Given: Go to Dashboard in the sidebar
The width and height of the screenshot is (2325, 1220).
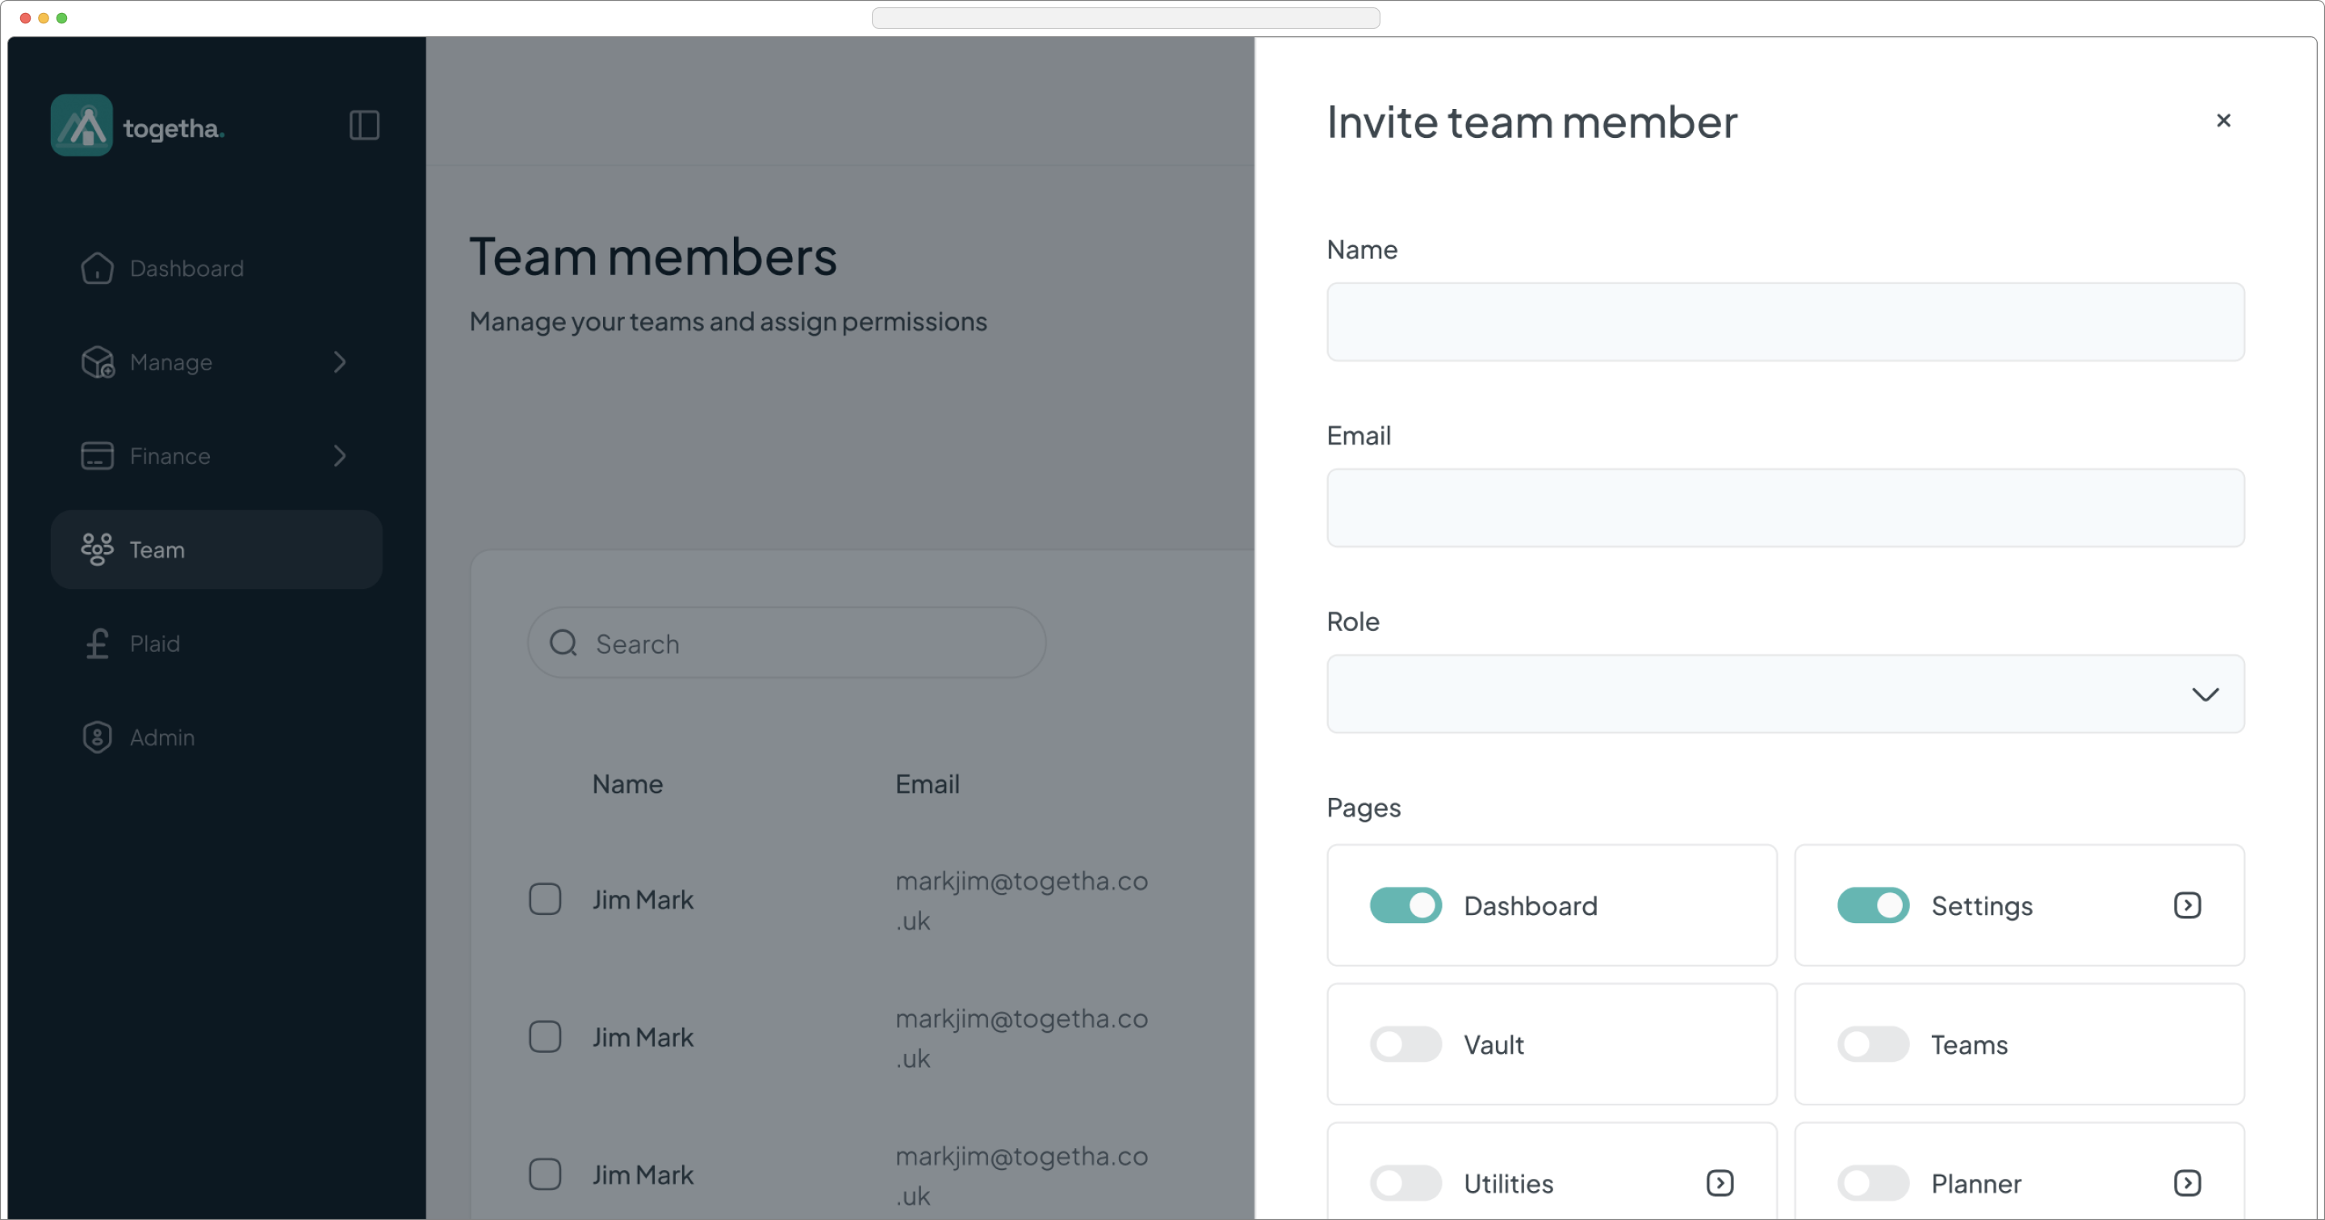Looking at the screenshot, I should (216, 268).
